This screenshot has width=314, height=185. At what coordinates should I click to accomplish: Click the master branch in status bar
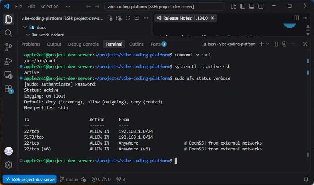click(69, 179)
